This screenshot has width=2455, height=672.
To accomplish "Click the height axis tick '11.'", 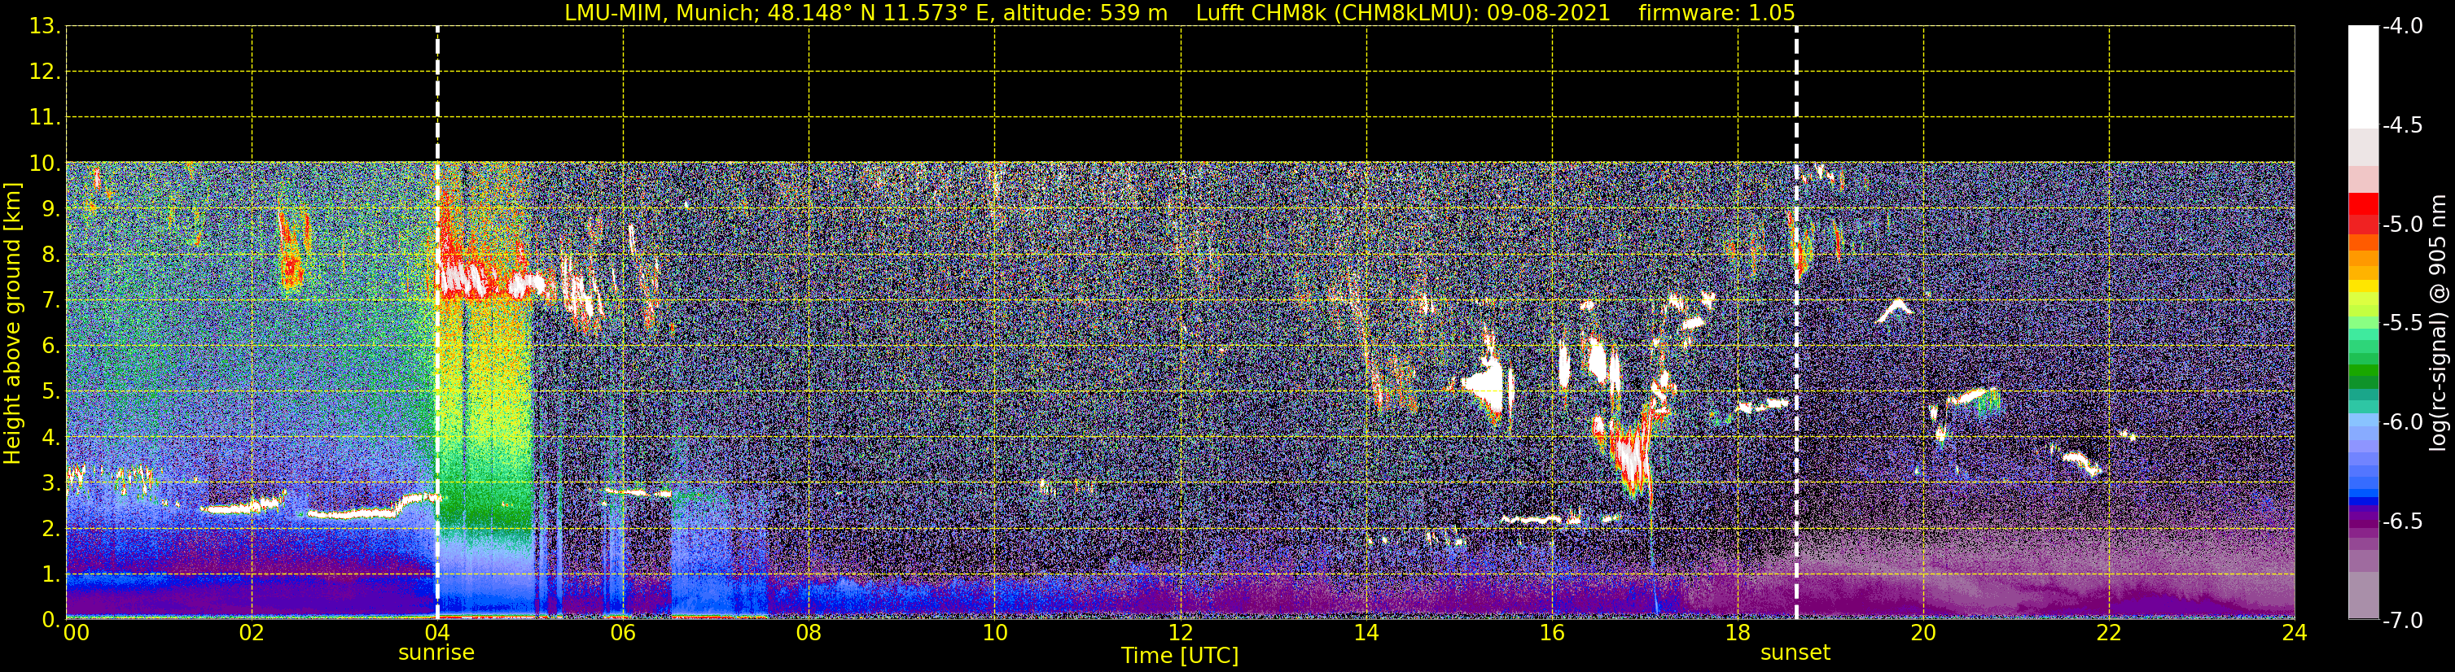I will tap(44, 118).
